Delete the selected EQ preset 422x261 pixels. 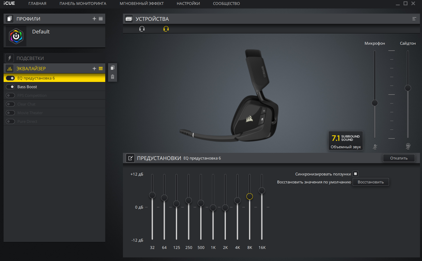[x=112, y=77]
